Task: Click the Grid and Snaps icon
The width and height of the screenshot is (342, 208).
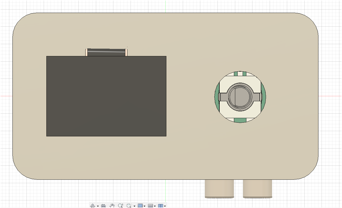Action: click(x=150, y=206)
